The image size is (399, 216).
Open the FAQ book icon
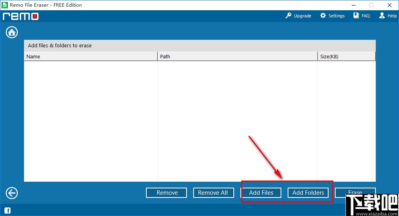point(356,15)
